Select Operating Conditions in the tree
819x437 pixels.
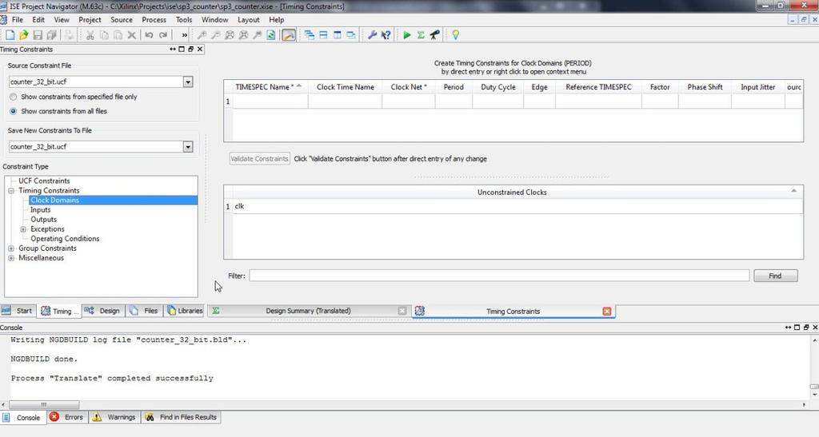65,239
